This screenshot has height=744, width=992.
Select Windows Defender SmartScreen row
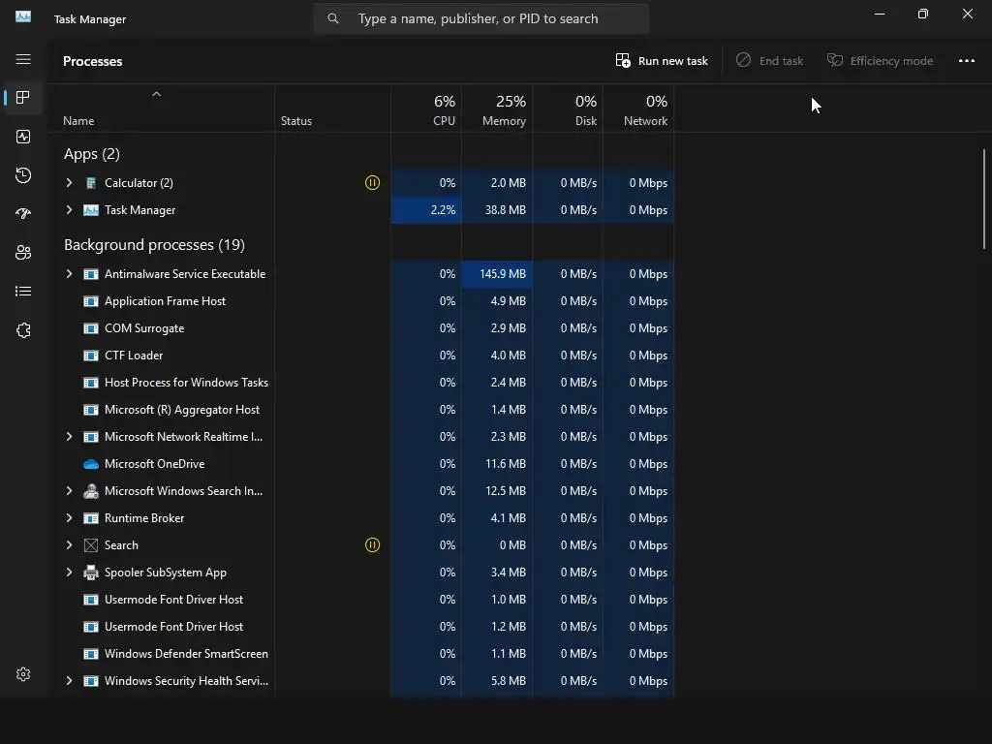point(362,654)
